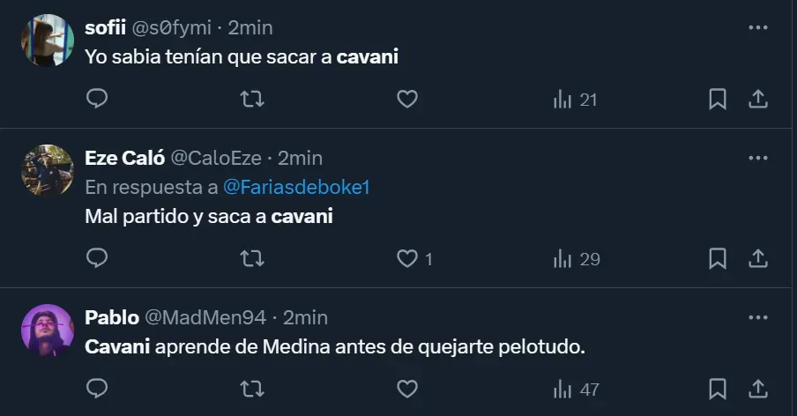Bookmark sofii's tweet

pyautogui.click(x=718, y=100)
